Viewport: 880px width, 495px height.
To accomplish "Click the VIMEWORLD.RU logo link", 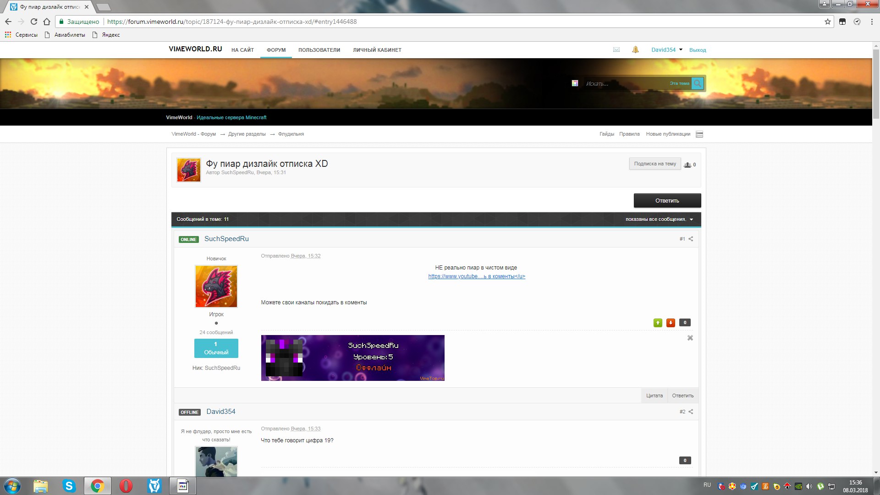I will (x=195, y=49).
